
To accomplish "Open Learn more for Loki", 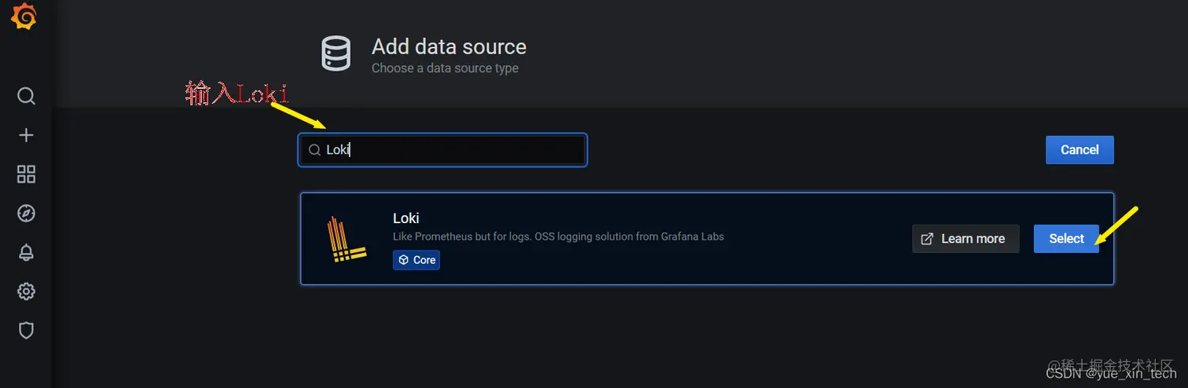I will click(966, 239).
